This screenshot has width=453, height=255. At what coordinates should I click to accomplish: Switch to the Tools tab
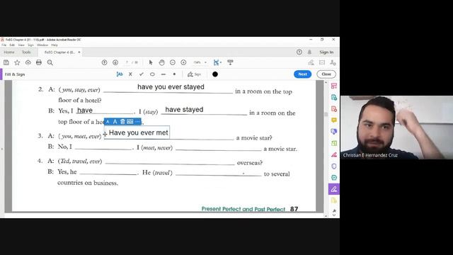[x=26, y=52]
